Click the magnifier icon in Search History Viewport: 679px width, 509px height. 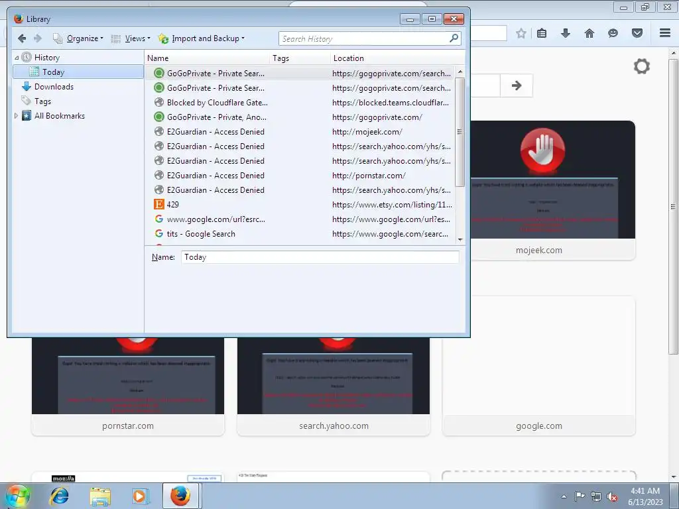pos(454,38)
